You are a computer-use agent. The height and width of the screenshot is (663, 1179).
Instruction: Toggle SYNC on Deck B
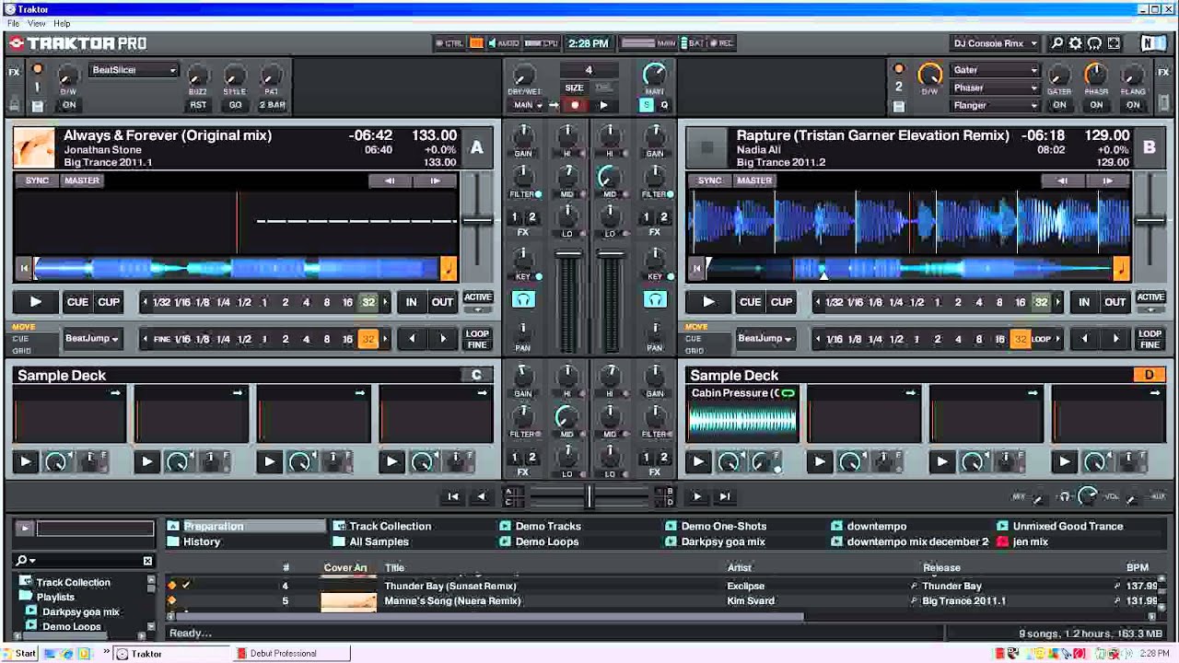[710, 180]
